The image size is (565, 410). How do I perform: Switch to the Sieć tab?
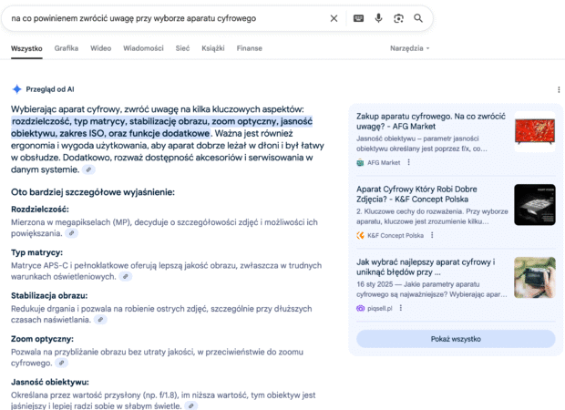pyautogui.click(x=182, y=48)
